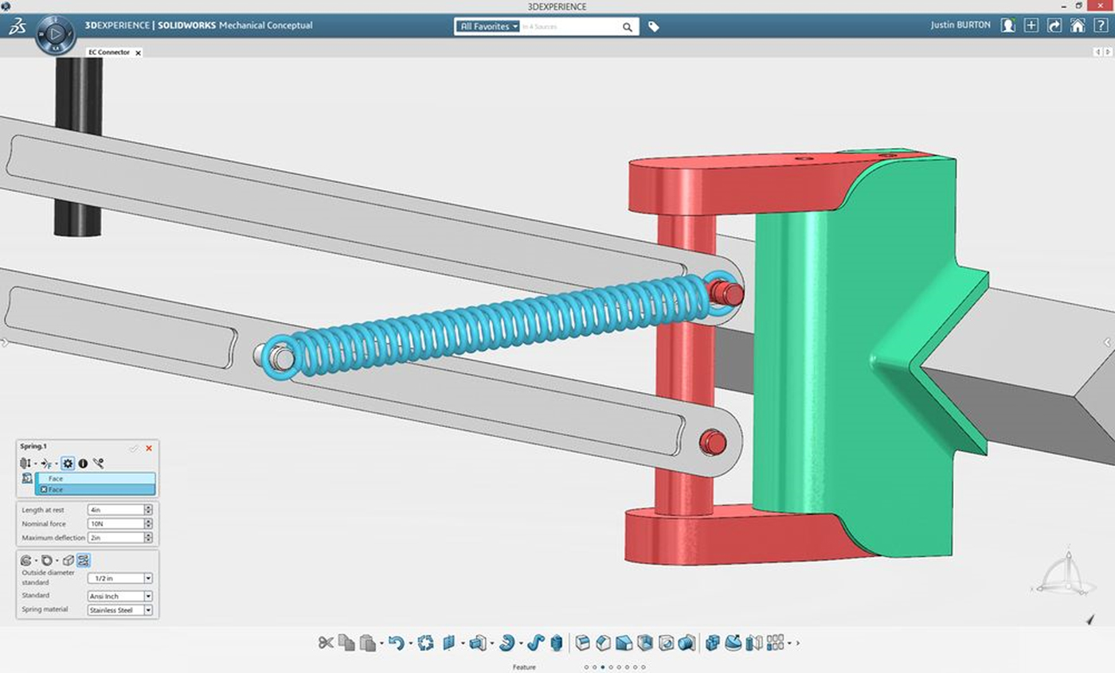Cancel the Spring.1 dialog with red X

pos(149,448)
